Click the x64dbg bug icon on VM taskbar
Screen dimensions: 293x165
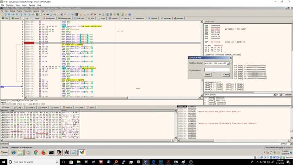[66, 153]
